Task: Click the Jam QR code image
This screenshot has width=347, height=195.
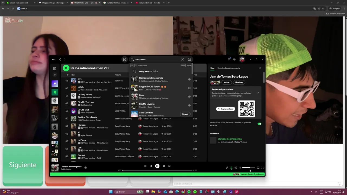Action: tap(247, 109)
